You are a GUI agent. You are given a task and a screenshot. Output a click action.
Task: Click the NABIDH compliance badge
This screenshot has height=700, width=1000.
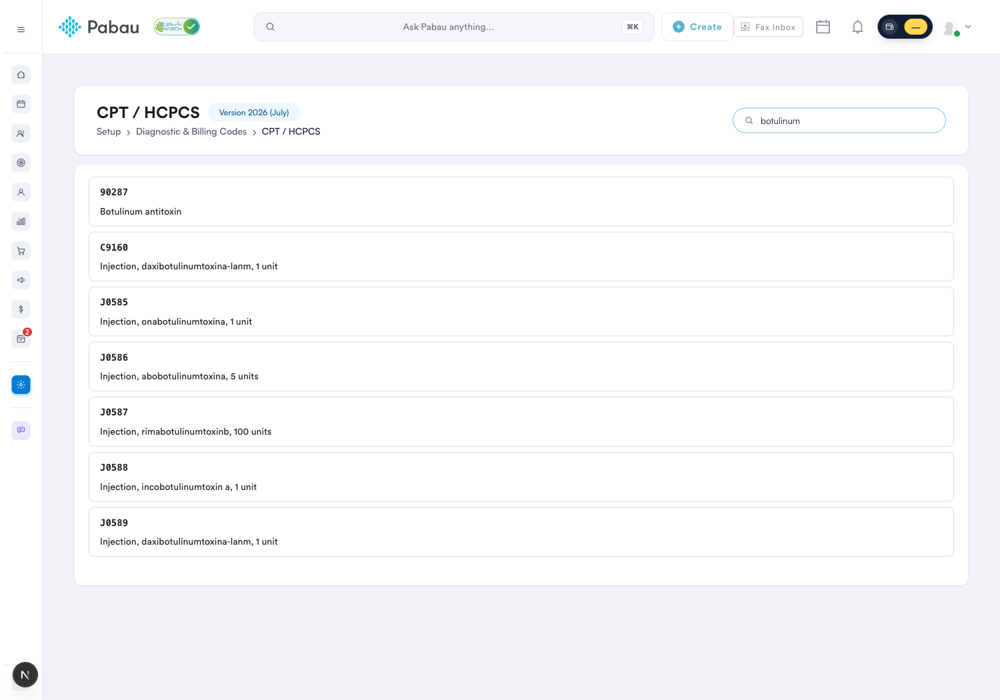coord(177,27)
